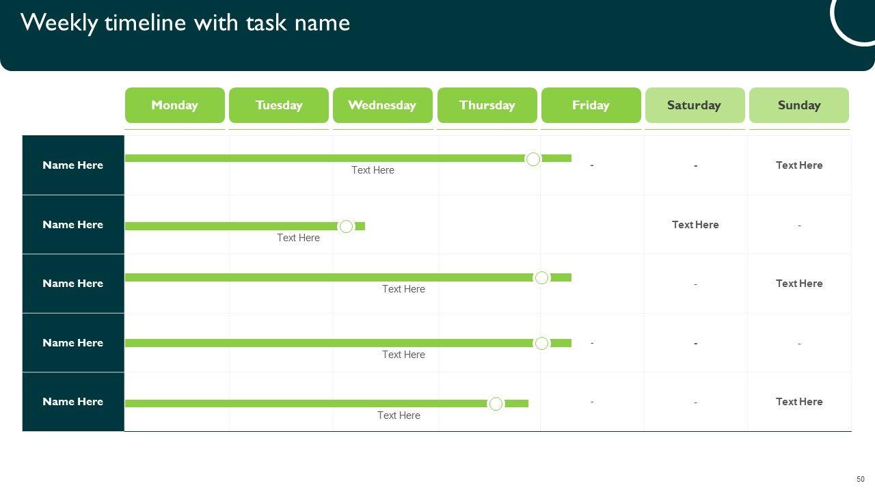Click the Friday day header
The image size is (875, 492).
click(x=591, y=105)
